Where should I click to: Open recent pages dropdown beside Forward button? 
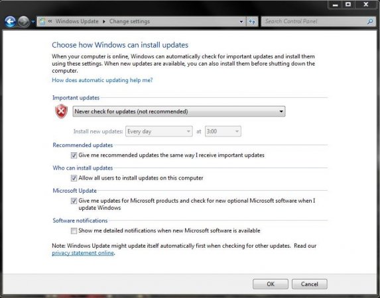pyautogui.click(x=32, y=22)
